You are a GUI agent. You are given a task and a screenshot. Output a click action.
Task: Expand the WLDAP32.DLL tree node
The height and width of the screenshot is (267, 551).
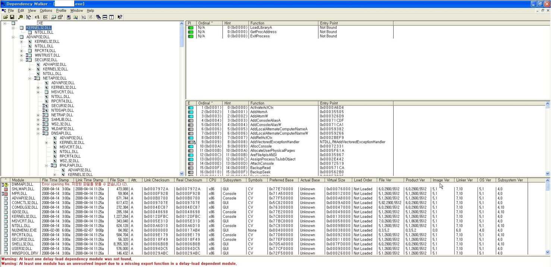click(x=38, y=129)
